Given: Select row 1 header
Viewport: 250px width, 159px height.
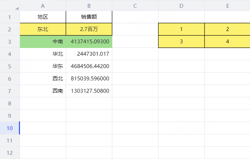Looking at the screenshot, I should tap(10, 17).
